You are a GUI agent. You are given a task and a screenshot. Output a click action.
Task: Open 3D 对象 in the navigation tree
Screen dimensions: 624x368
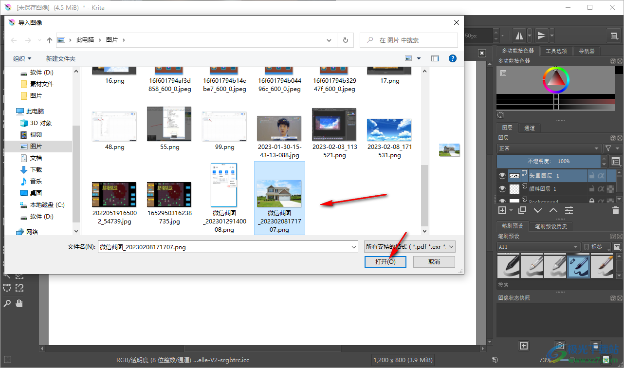pos(41,123)
